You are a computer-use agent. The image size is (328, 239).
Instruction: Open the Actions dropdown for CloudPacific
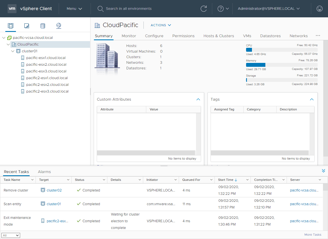tap(161, 25)
